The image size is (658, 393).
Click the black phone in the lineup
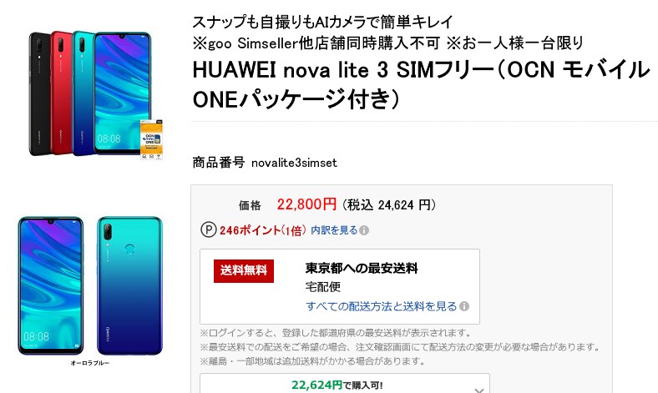[x=38, y=94]
